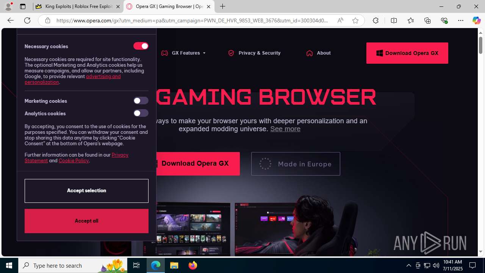
Task: Open the Favorites list icon
Action: [410, 20]
